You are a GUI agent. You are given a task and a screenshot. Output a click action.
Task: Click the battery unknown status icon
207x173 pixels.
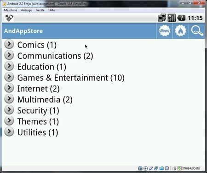point(181,18)
